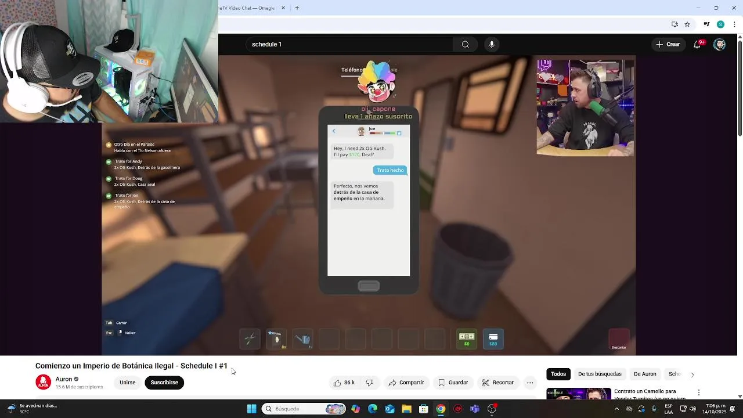Open the clock and date panel
This screenshot has height=418, width=743.
click(x=716, y=409)
